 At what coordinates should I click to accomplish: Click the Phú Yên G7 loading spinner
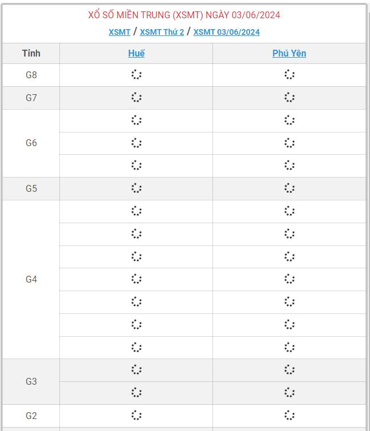pyautogui.click(x=289, y=97)
